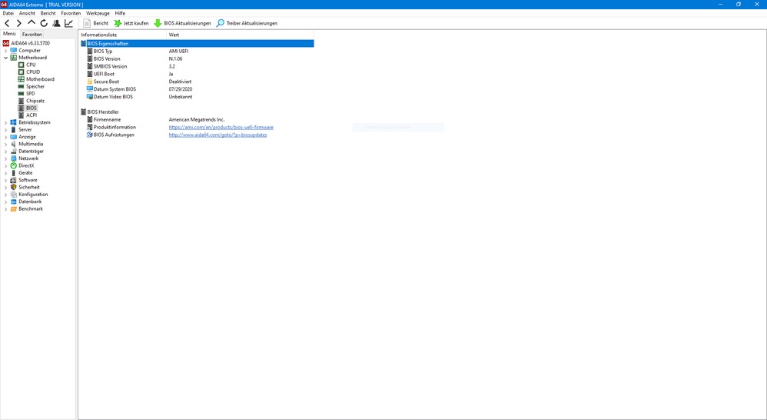Select CPUID item in the tree
This screenshot has height=420, width=767.
tap(33, 72)
